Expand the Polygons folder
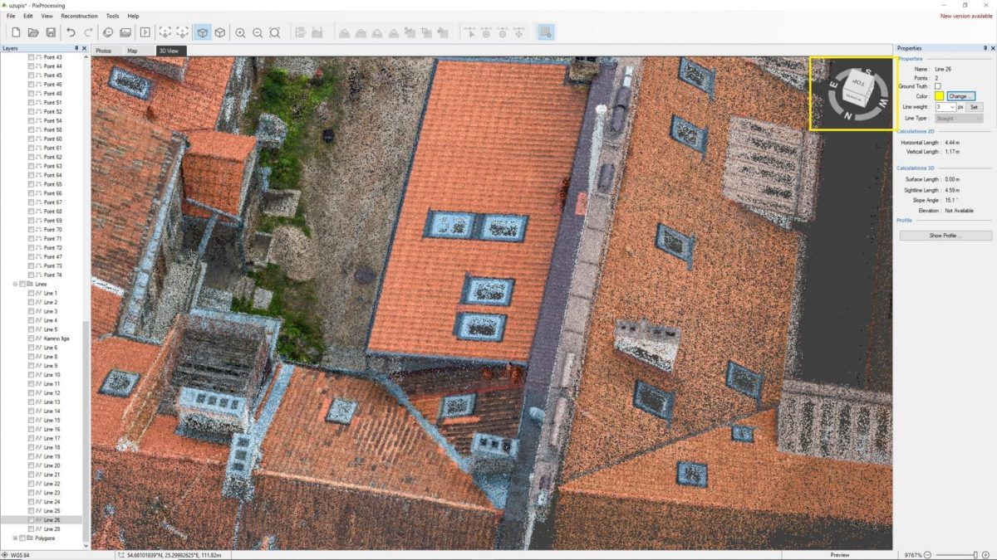Image resolution: width=997 pixels, height=560 pixels. click(16, 538)
